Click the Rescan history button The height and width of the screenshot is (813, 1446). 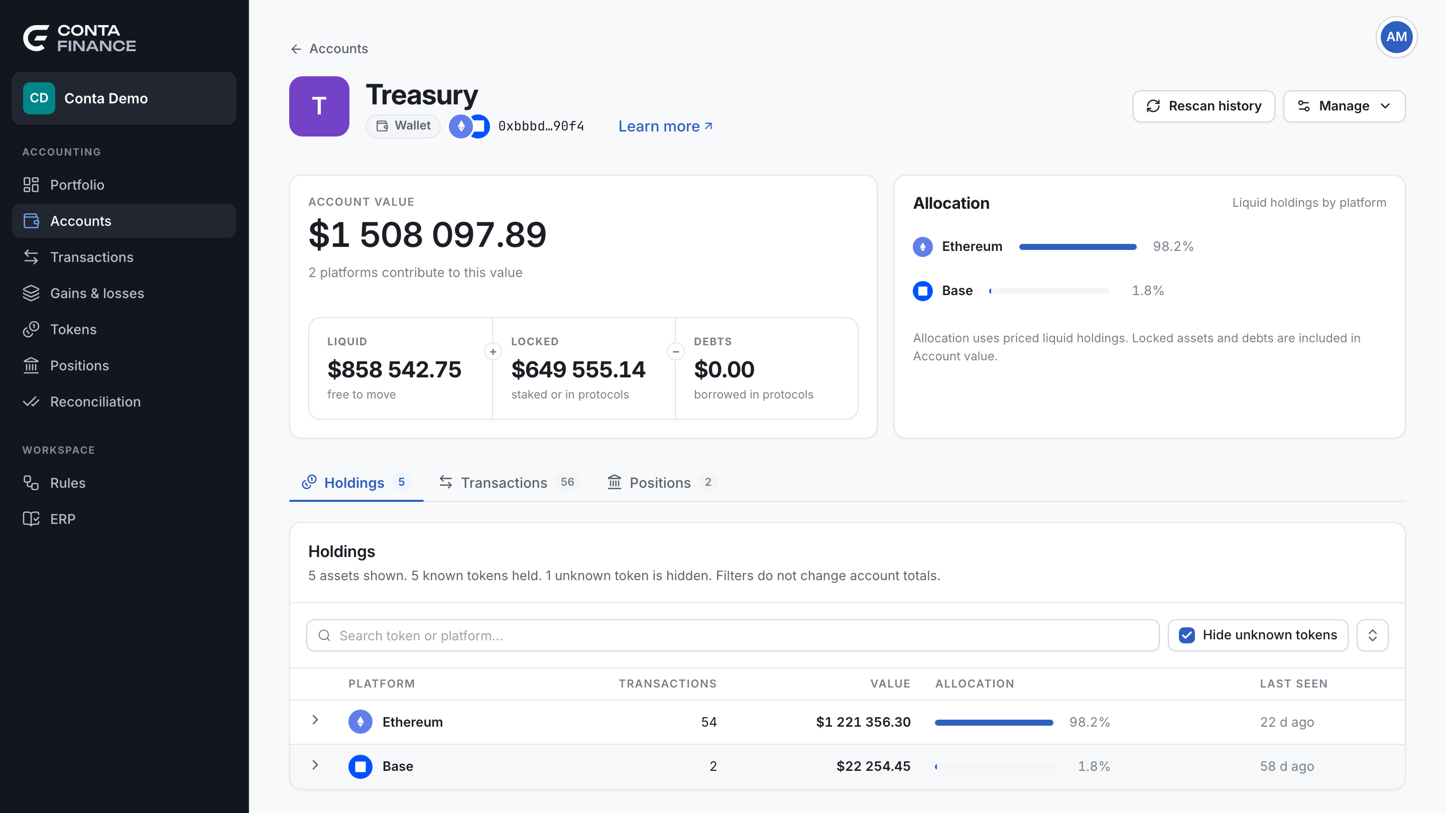[1203, 106]
